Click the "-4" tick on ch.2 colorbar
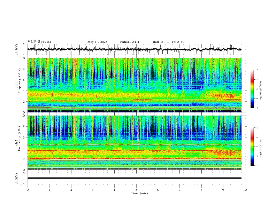The width and height of the screenshot is (276, 213). [257, 137]
